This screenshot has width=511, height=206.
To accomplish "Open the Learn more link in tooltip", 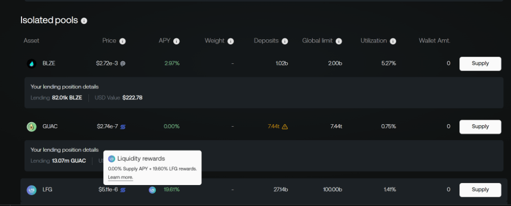I will pyautogui.click(x=121, y=177).
